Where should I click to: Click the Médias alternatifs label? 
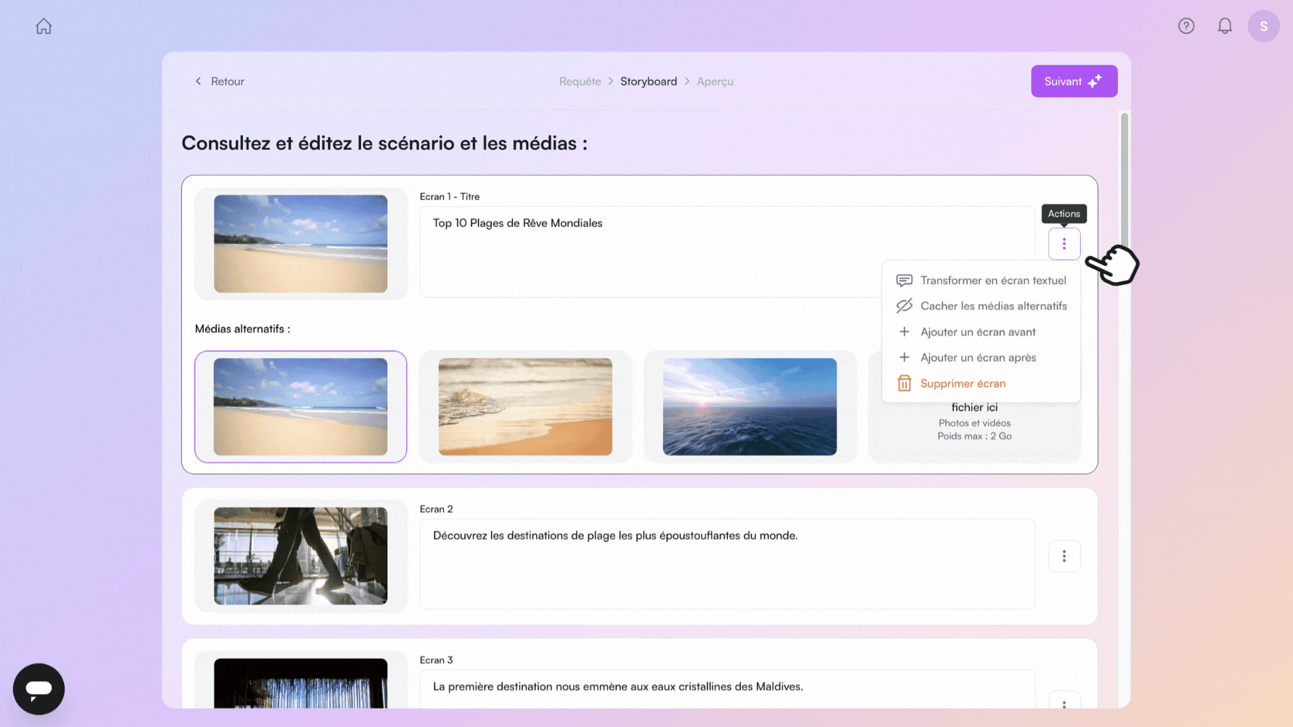click(x=242, y=329)
